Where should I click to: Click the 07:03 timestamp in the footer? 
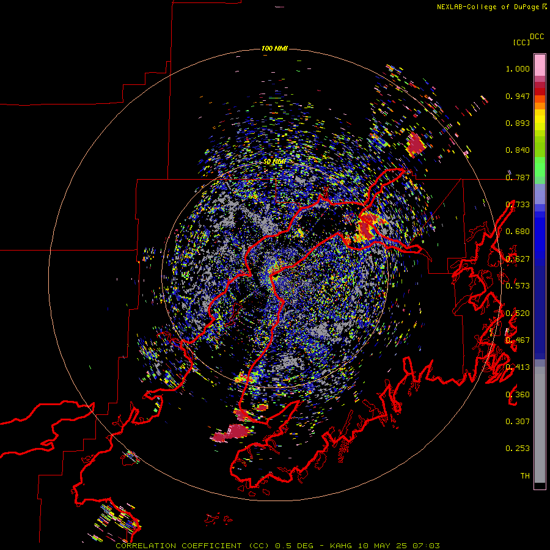point(426,546)
